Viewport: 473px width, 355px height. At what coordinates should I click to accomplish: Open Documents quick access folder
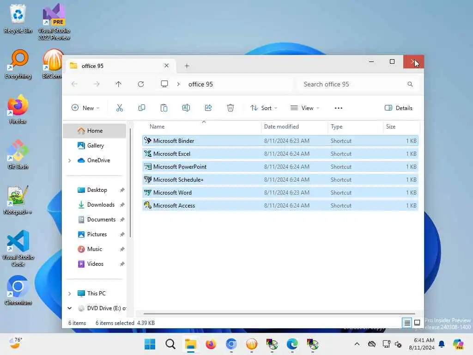coord(94,220)
